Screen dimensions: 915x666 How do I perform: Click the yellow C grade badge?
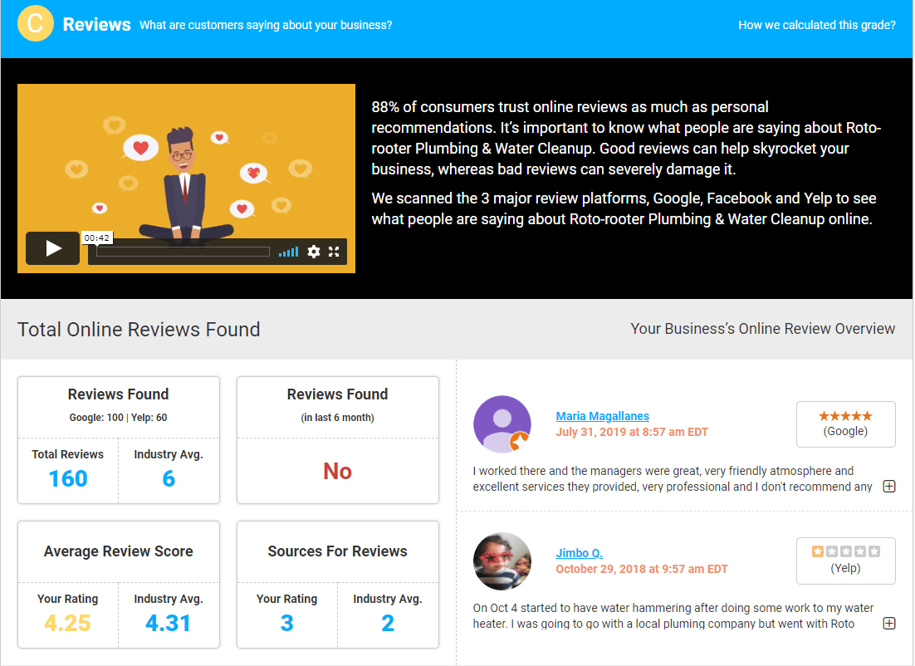[35, 23]
